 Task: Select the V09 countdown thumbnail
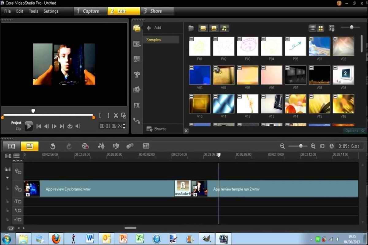tap(343, 75)
